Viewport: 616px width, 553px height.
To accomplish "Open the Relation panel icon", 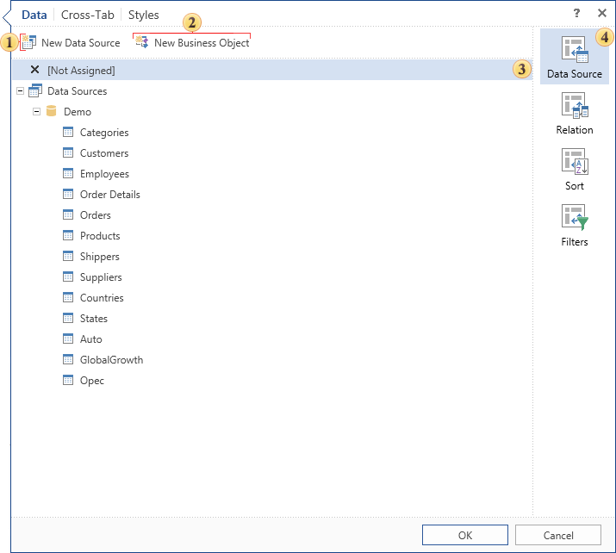I will pyautogui.click(x=575, y=106).
